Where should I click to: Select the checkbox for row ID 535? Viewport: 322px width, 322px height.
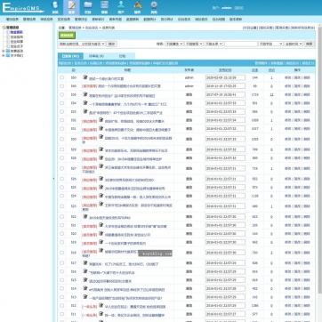click(x=61, y=95)
